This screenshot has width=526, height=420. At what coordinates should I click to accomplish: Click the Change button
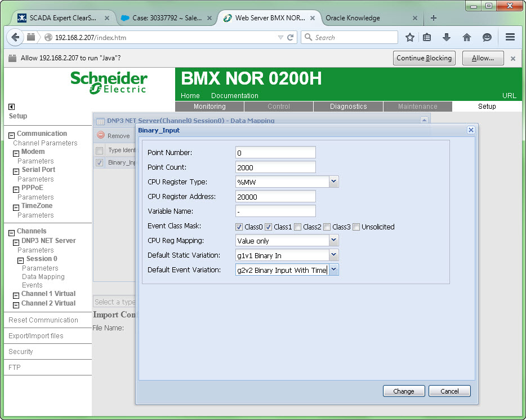point(404,391)
